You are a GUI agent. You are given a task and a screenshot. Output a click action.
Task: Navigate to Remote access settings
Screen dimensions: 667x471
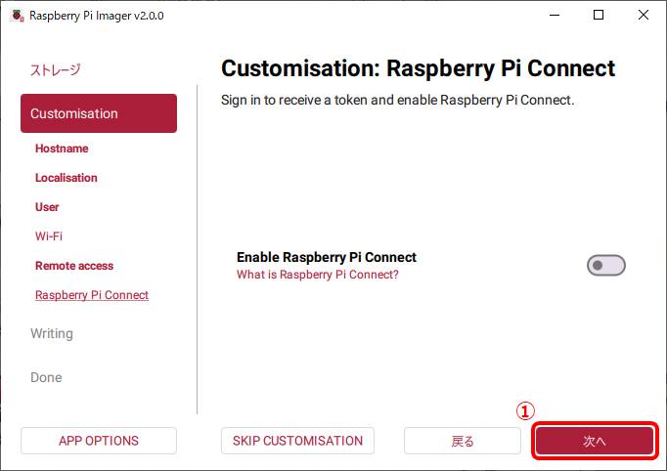click(74, 266)
